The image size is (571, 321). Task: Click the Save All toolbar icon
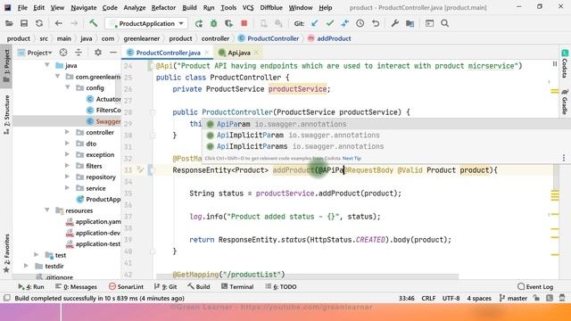point(24,24)
